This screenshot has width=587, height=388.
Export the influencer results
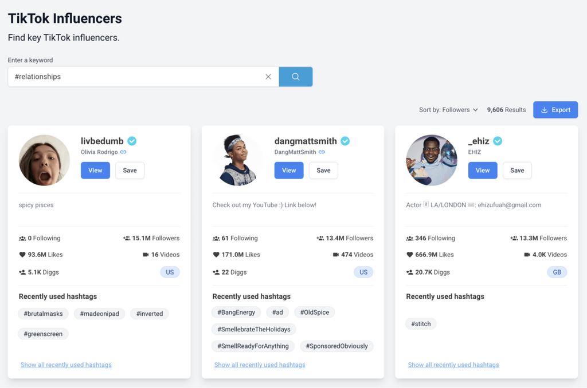555,110
